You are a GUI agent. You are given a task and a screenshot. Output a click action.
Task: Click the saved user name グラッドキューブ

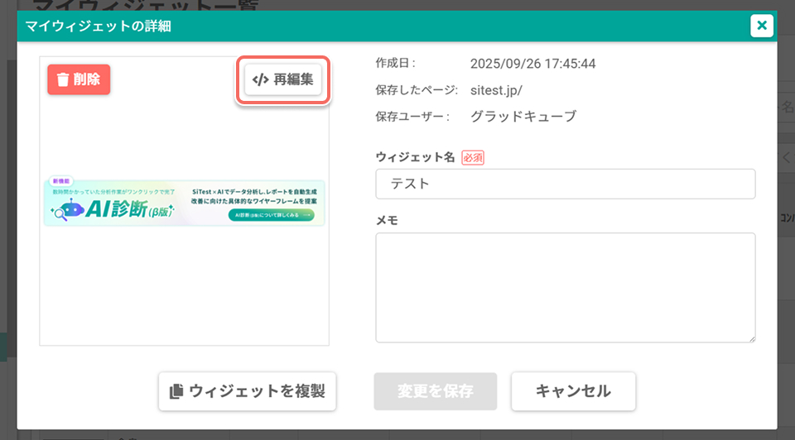pyautogui.click(x=523, y=117)
